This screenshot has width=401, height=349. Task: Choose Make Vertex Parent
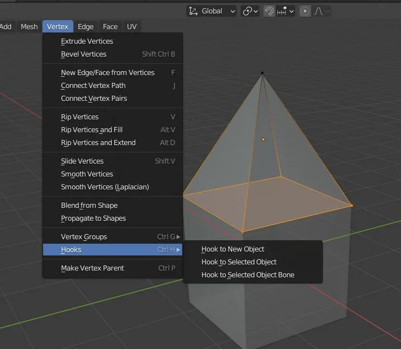[x=112, y=268]
